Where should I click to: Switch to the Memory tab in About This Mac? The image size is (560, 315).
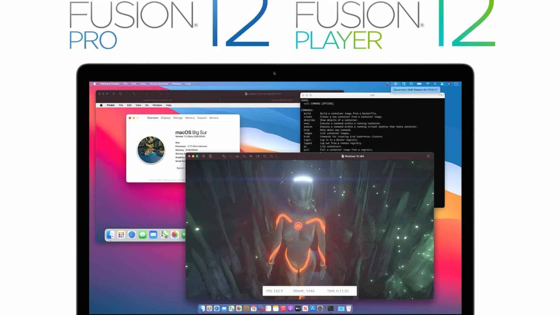(x=190, y=118)
